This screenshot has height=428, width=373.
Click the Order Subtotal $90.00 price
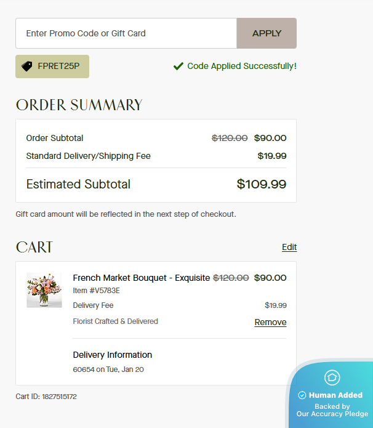pos(270,138)
